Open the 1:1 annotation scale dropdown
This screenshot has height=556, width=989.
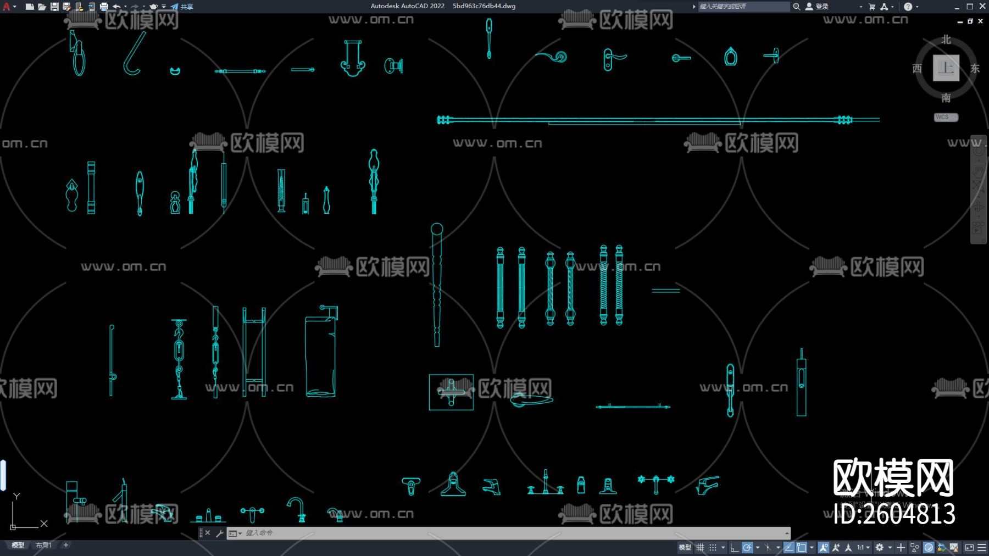click(x=863, y=547)
